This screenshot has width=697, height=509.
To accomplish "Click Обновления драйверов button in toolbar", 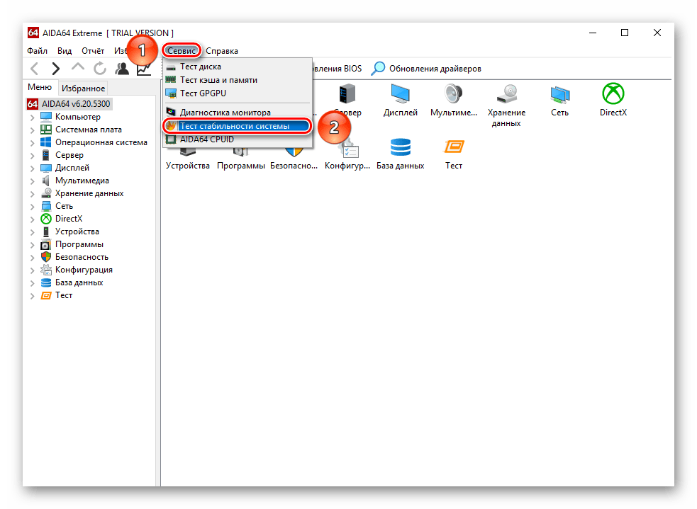I will pos(427,69).
